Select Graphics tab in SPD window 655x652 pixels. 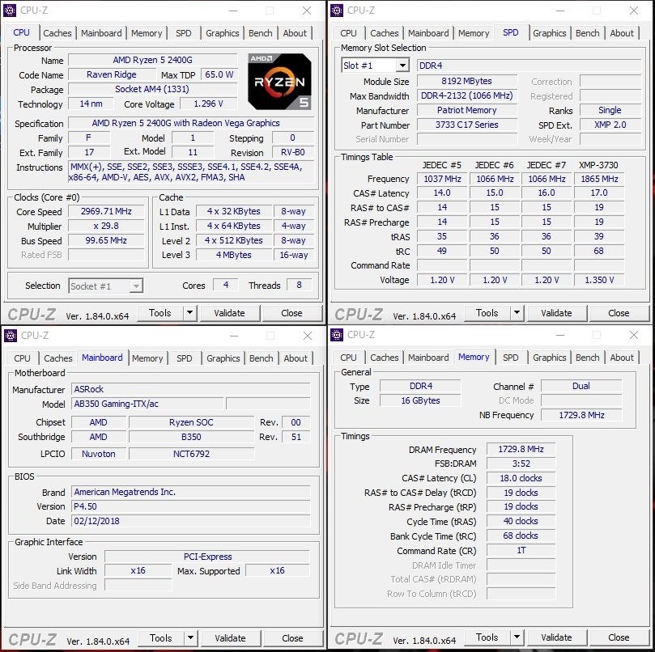549,33
